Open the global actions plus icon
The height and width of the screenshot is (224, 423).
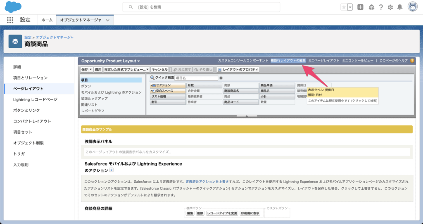tap(361, 7)
